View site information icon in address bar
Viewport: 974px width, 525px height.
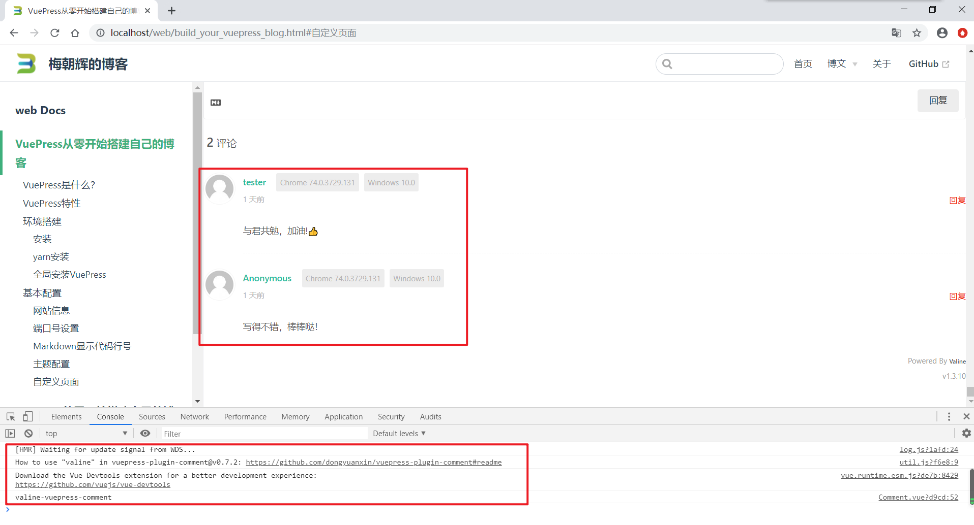tap(100, 33)
